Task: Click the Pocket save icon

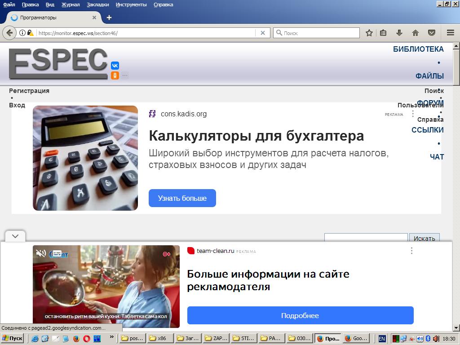Action: click(x=431, y=33)
